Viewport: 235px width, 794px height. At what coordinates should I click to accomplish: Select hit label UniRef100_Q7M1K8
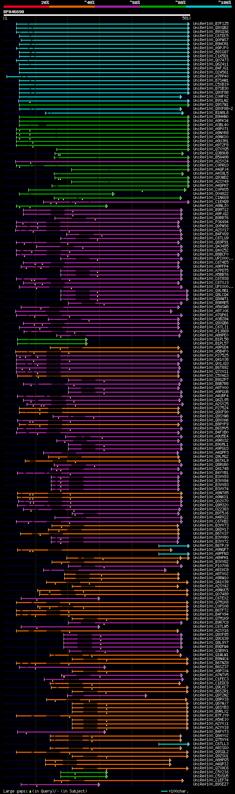211,602
